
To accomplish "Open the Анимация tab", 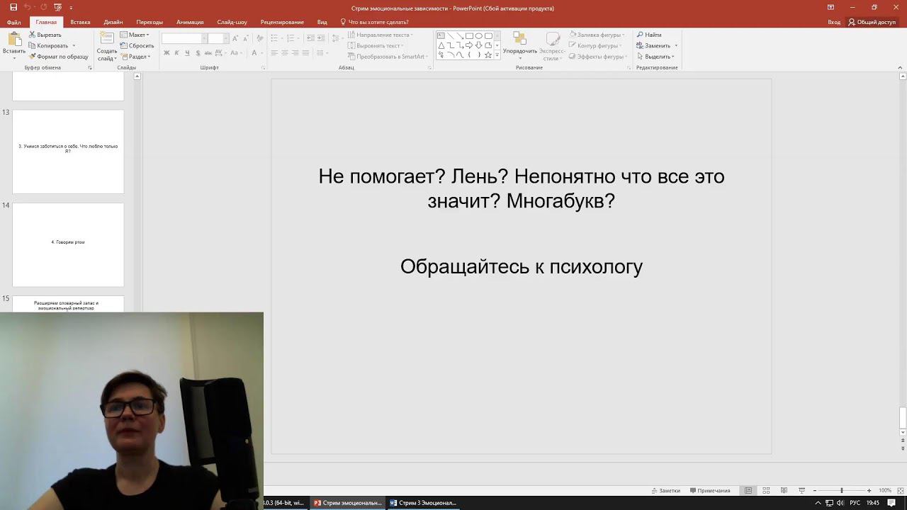I will coord(190,22).
